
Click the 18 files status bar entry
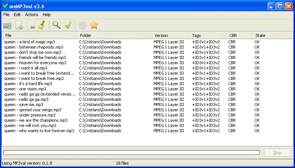(122, 163)
